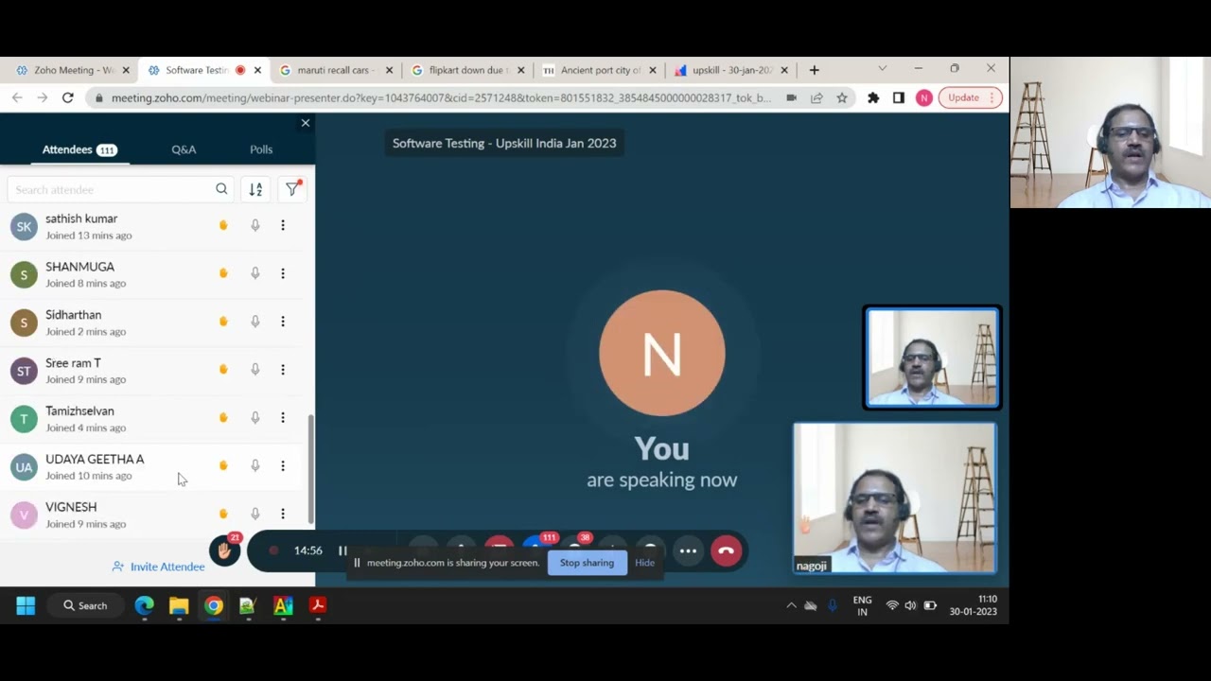Open a new browser tab
Screen dimensions: 1211x681
[x=814, y=70]
